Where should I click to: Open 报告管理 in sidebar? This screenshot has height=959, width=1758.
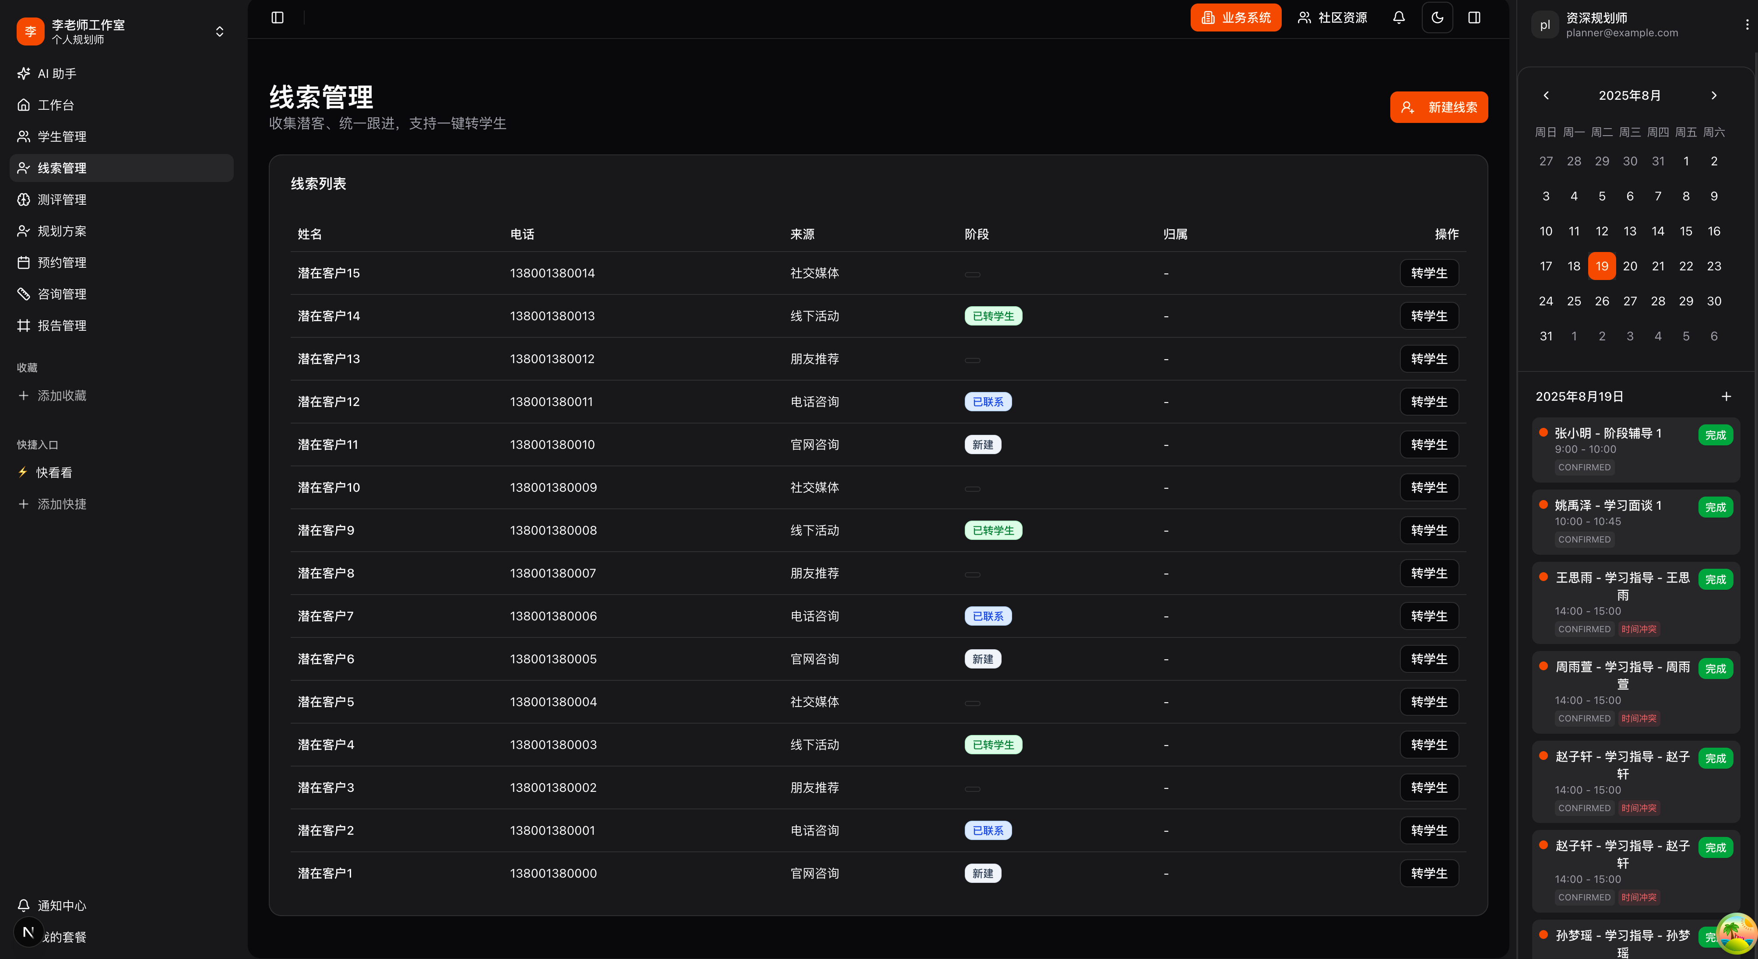point(61,326)
